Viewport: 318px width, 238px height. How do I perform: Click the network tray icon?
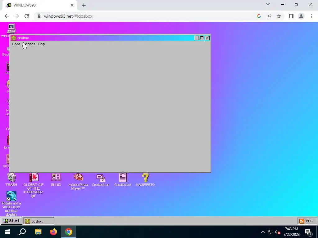tap(270, 232)
